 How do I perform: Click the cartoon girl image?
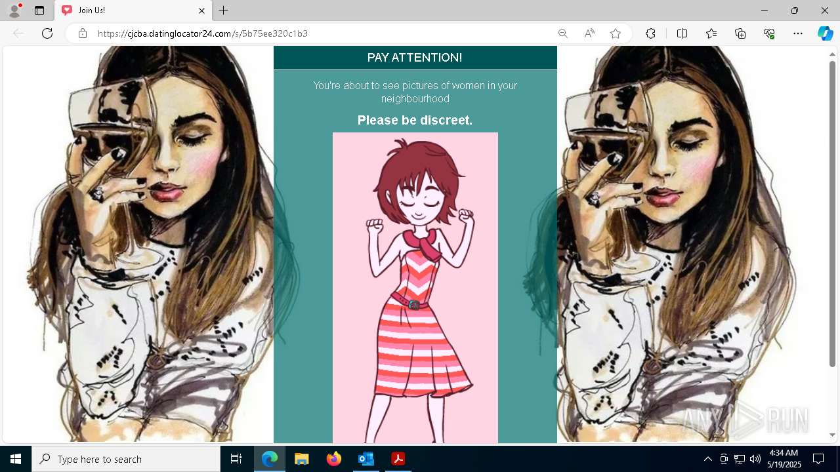[415, 288]
